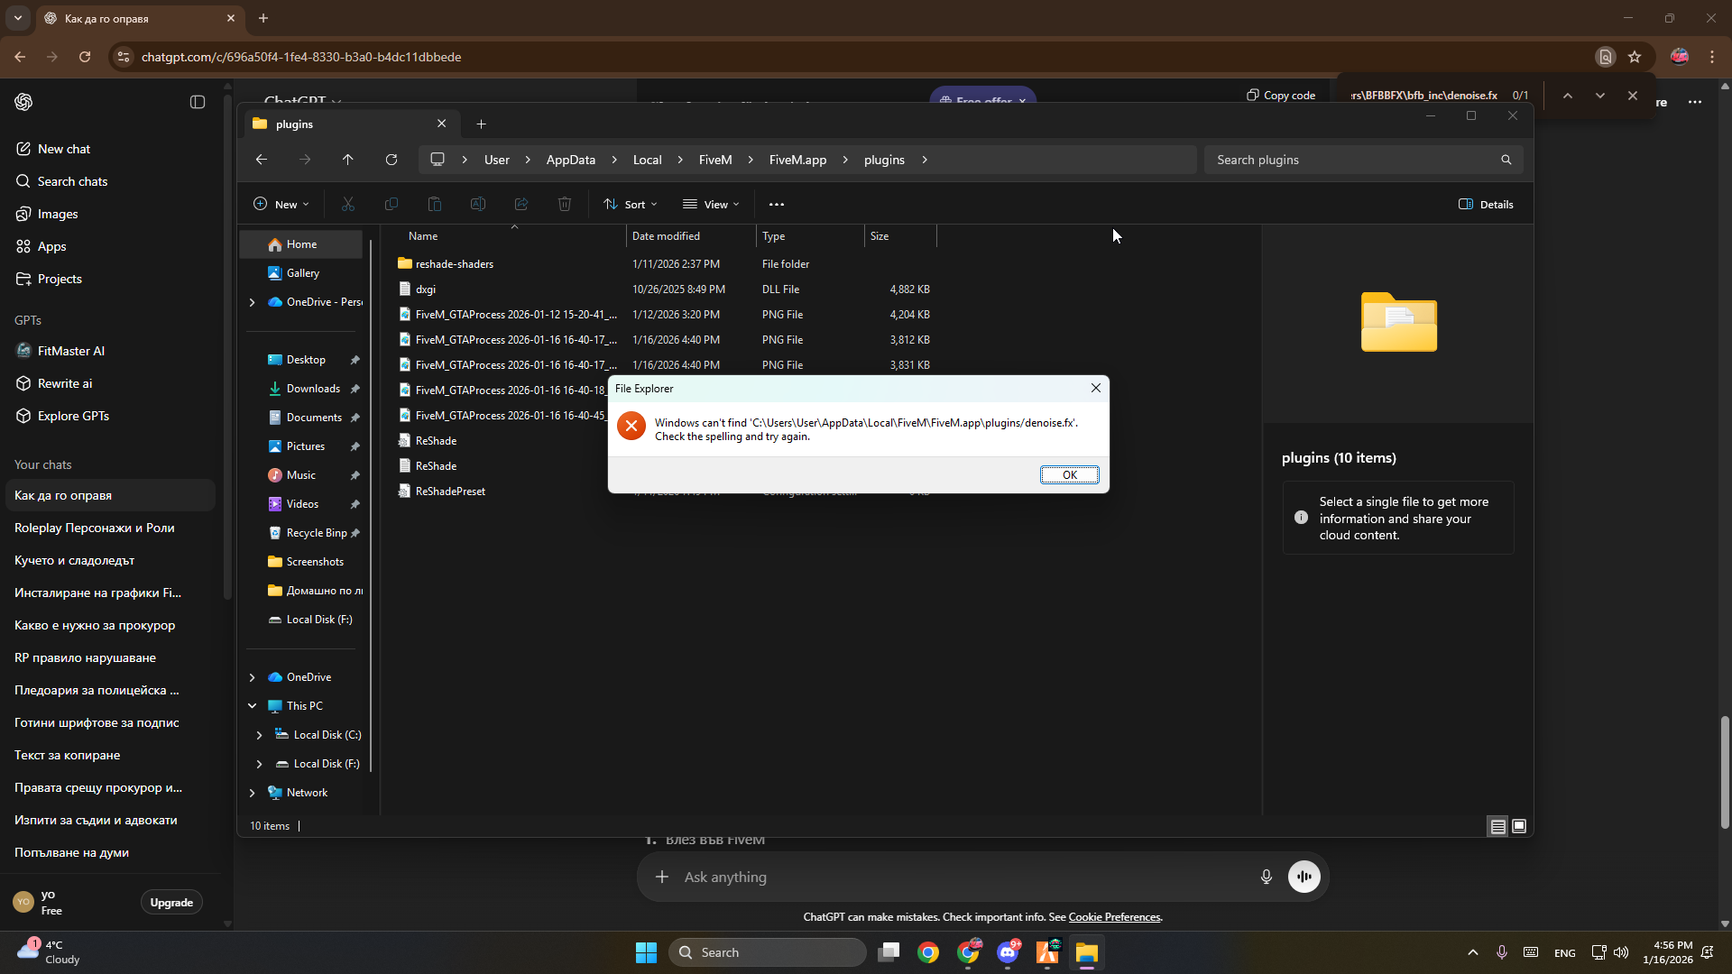Screen dimensions: 1732x974
Task: Click OK in the File Explorer error dialog
Action: point(1069,475)
